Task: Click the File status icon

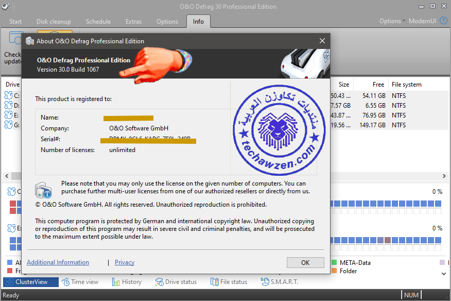Action: point(215,282)
